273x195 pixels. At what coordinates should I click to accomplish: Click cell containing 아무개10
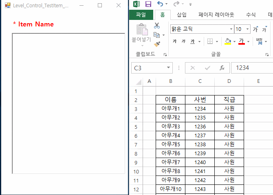tap(171, 189)
